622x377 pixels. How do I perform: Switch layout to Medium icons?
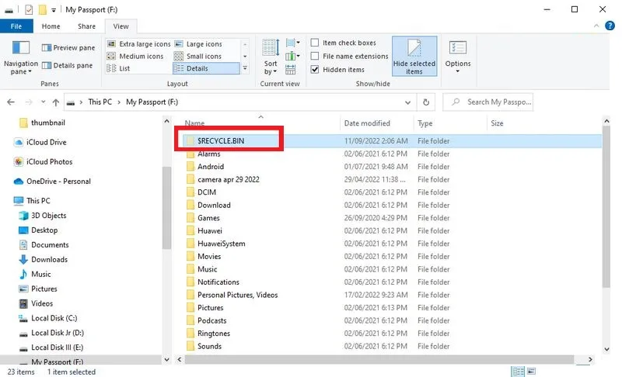tap(135, 56)
